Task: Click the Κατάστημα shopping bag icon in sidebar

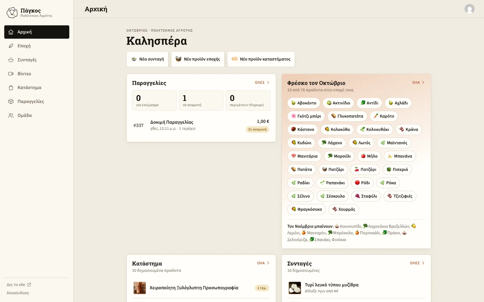Action: click(x=11, y=88)
